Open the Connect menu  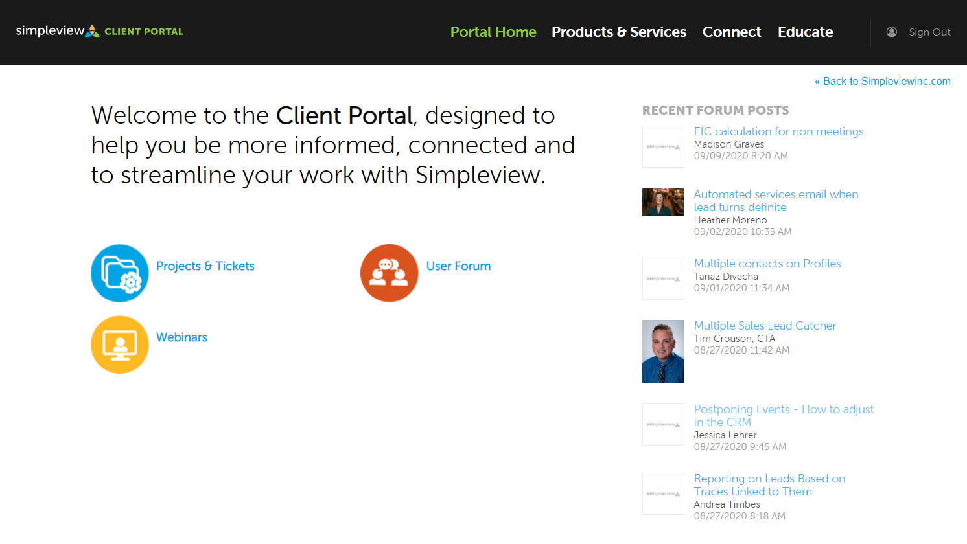click(x=732, y=32)
